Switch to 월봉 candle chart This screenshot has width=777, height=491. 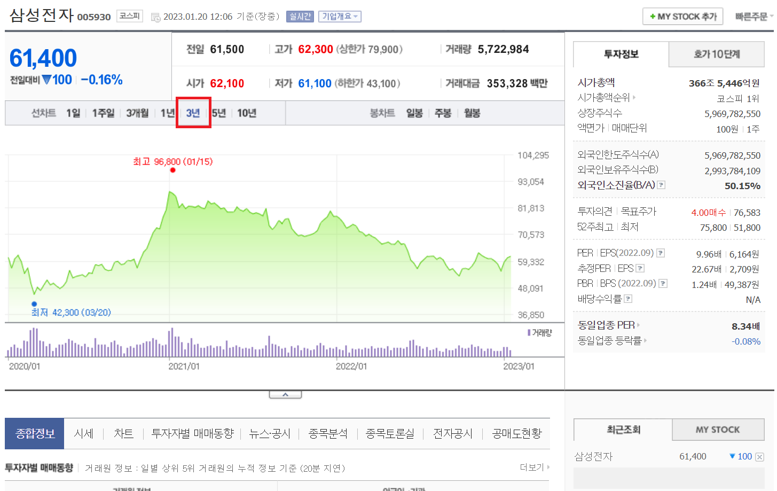pyautogui.click(x=472, y=113)
